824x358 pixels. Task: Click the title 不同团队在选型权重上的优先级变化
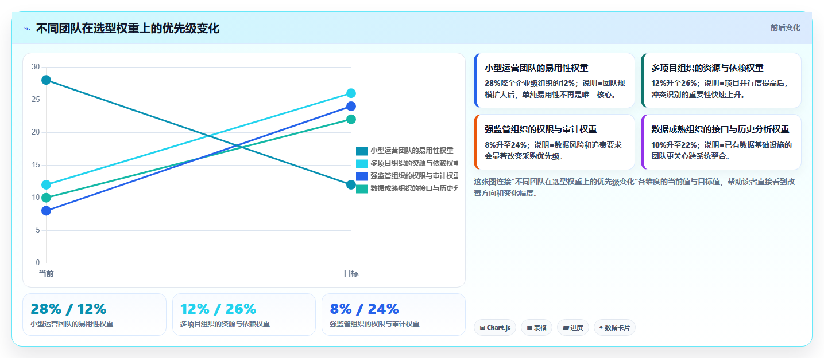[x=127, y=29]
